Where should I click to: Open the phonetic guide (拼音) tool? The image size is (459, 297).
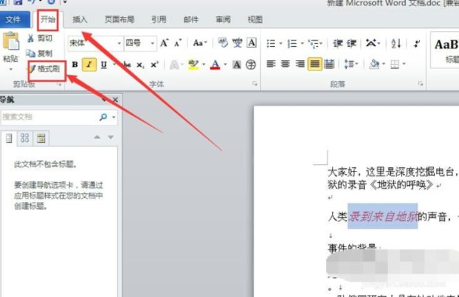[237, 43]
